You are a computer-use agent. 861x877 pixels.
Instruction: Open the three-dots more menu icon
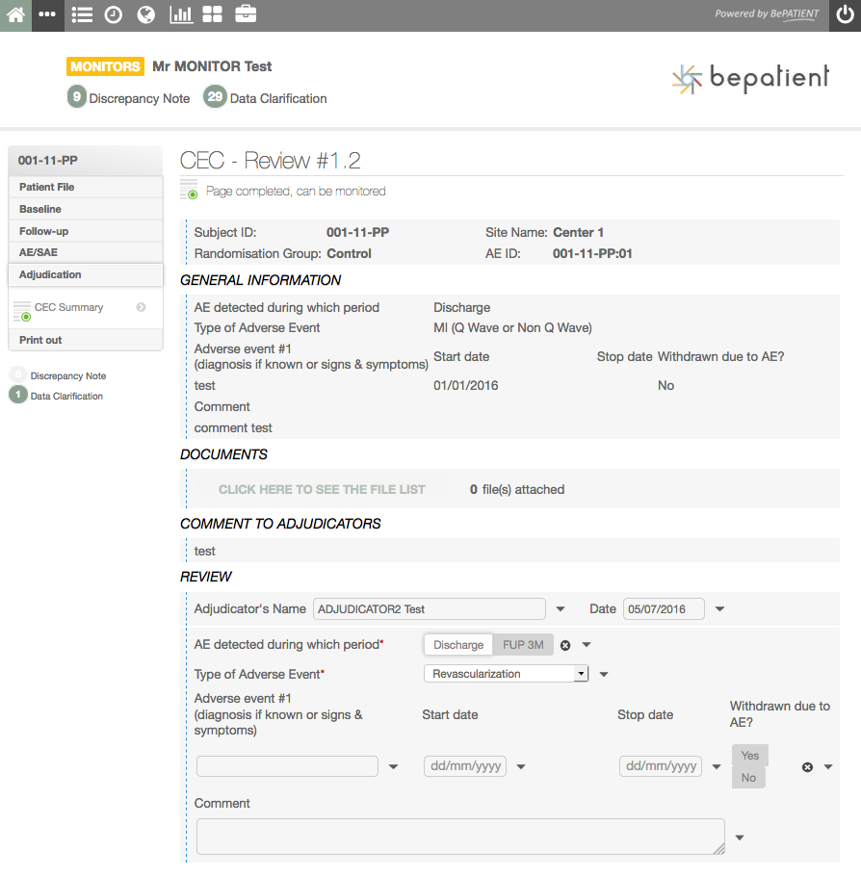tap(47, 15)
